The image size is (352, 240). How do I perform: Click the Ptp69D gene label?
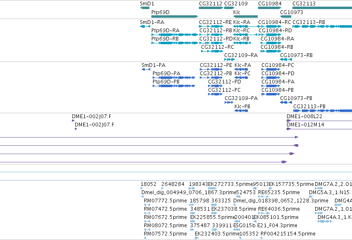tap(160, 12)
